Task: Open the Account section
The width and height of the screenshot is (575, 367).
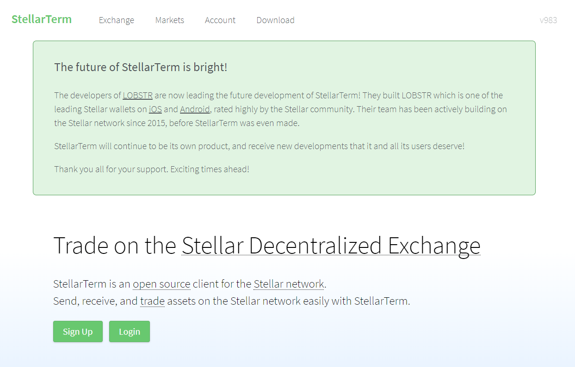Action: pyautogui.click(x=220, y=20)
